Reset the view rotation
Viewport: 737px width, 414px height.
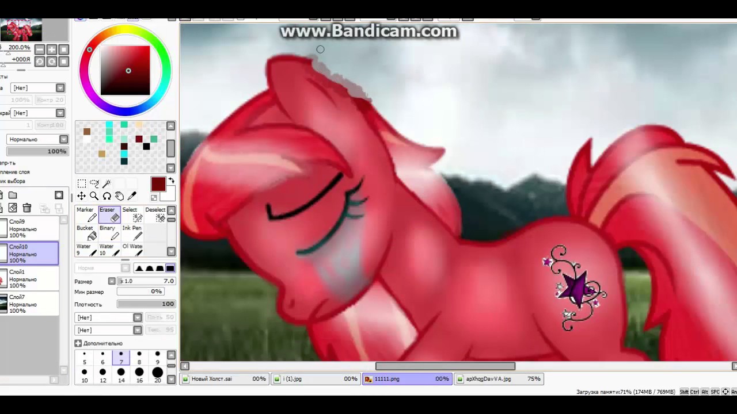[64, 62]
